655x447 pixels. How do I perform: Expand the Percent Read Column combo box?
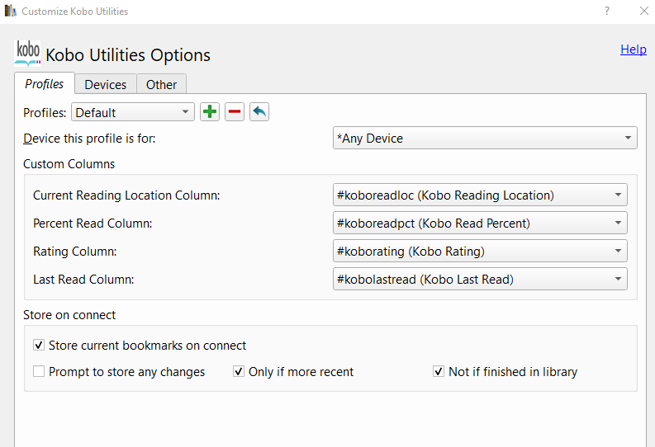pos(480,223)
